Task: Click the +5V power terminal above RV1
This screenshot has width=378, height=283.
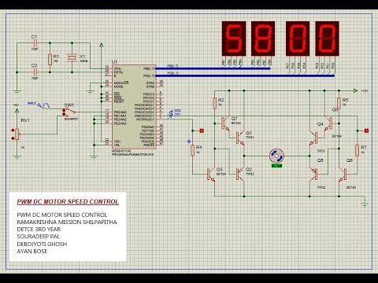Action: pos(17,110)
